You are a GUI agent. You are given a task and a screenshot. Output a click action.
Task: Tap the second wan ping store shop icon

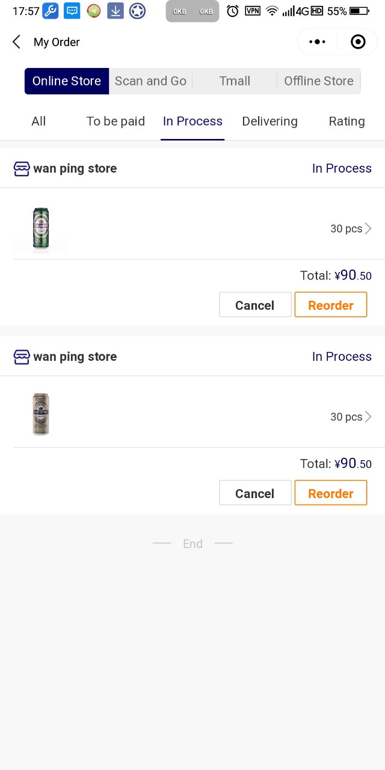click(x=22, y=357)
